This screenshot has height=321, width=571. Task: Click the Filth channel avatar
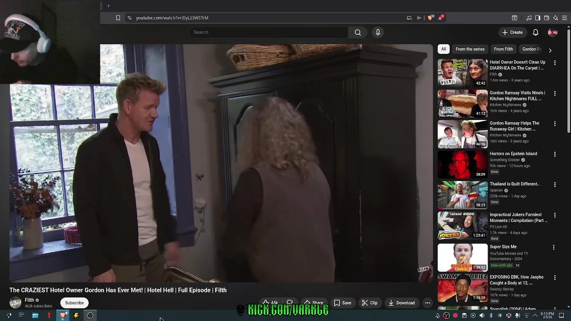pyautogui.click(x=16, y=303)
